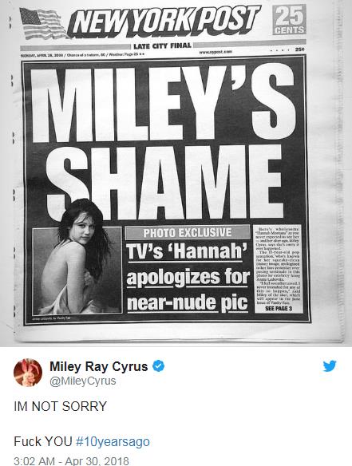Click the blue verified checkmark badge
Screen dimensions: 352x466
pos(158,366)
